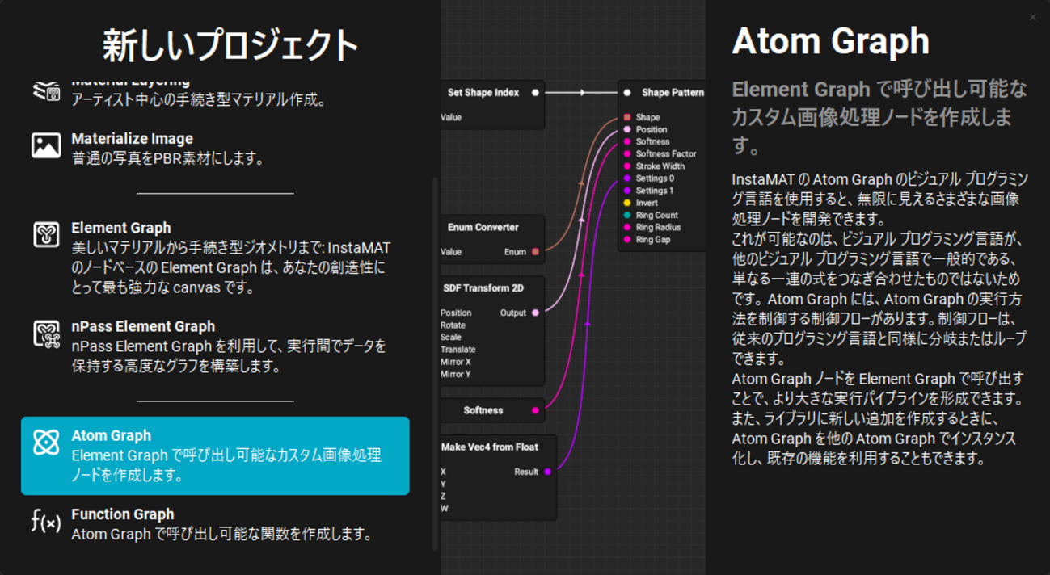Viewport: 1050px width, 575px height.
Task: Click the Atom Graph heading in description panel
Action: [830, 41]
